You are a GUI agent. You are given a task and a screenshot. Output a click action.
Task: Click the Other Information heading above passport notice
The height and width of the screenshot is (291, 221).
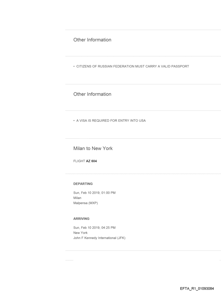[92, 40]
